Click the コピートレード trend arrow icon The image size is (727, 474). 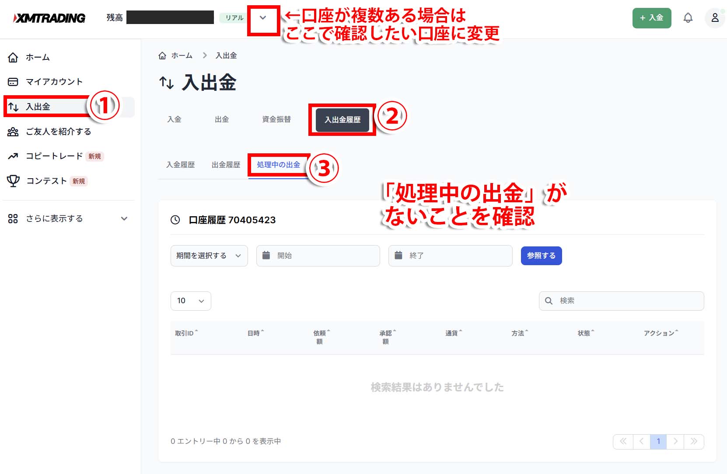pos(13,156)
